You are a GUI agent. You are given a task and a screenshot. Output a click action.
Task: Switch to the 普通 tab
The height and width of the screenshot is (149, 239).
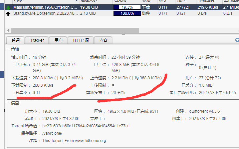(15, 40)
